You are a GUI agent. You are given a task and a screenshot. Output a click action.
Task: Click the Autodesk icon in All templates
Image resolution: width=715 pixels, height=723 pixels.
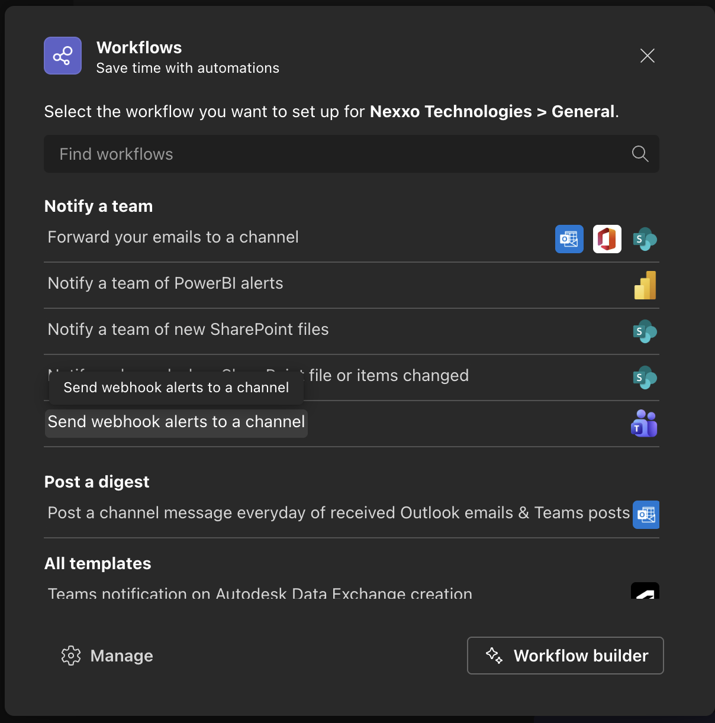pos(645,591)
